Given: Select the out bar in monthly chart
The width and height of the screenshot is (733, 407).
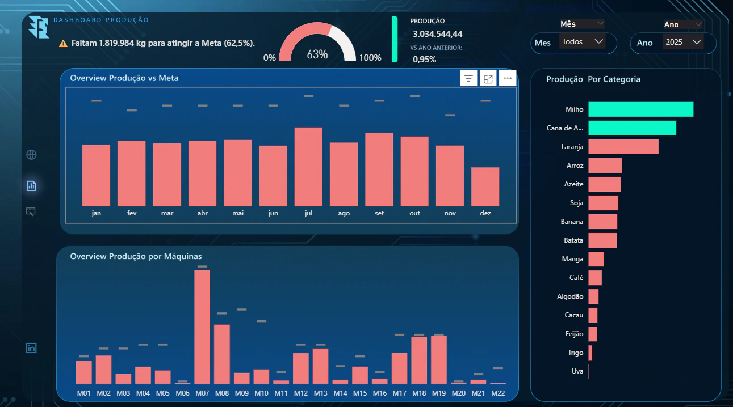Looking at the screenshot, I should (x=414, y=171).
